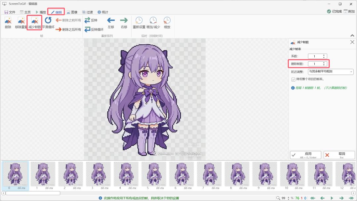Open Increase/Decrease delay (增加/减少) tool
This screenshot has height=201, width=357.
(x=153, y=23)
